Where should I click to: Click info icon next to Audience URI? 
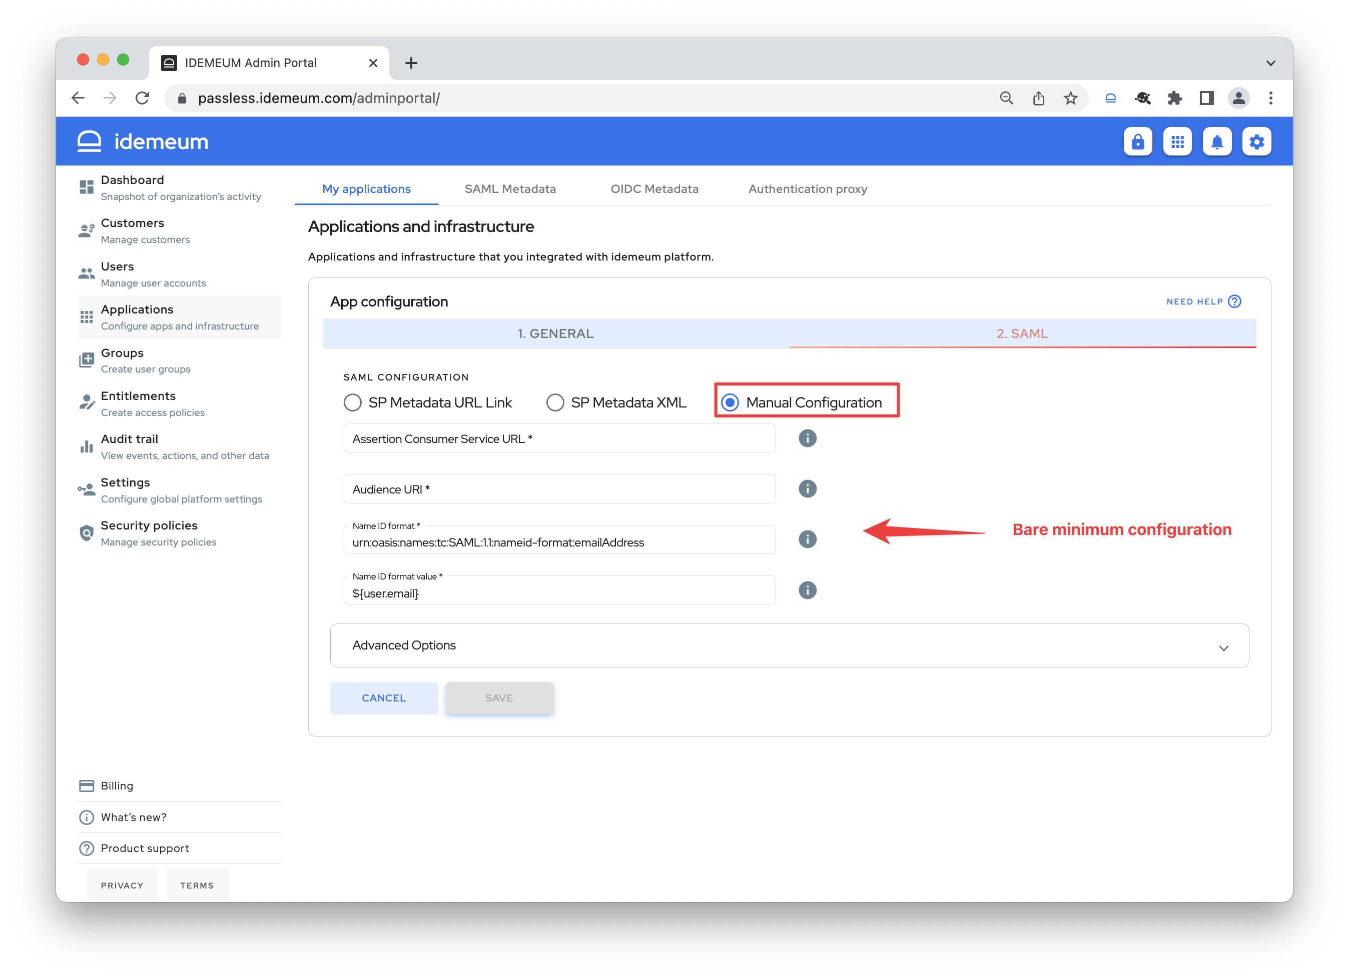[807, 488]
